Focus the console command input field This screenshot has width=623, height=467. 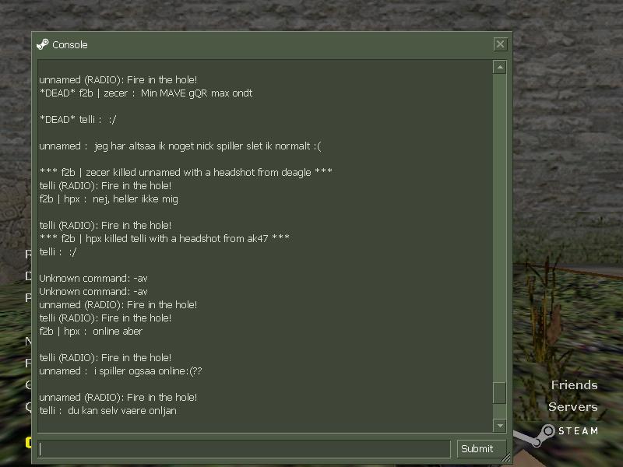coord(245,449)
